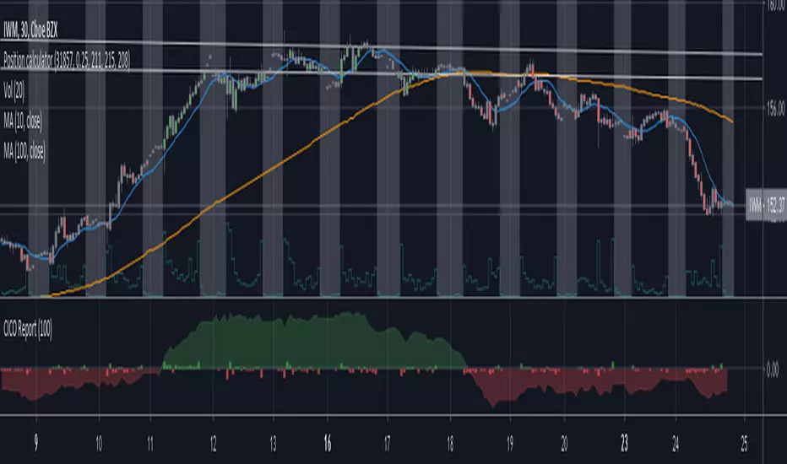Click date 16 on time axis

[x=328, y=444]
